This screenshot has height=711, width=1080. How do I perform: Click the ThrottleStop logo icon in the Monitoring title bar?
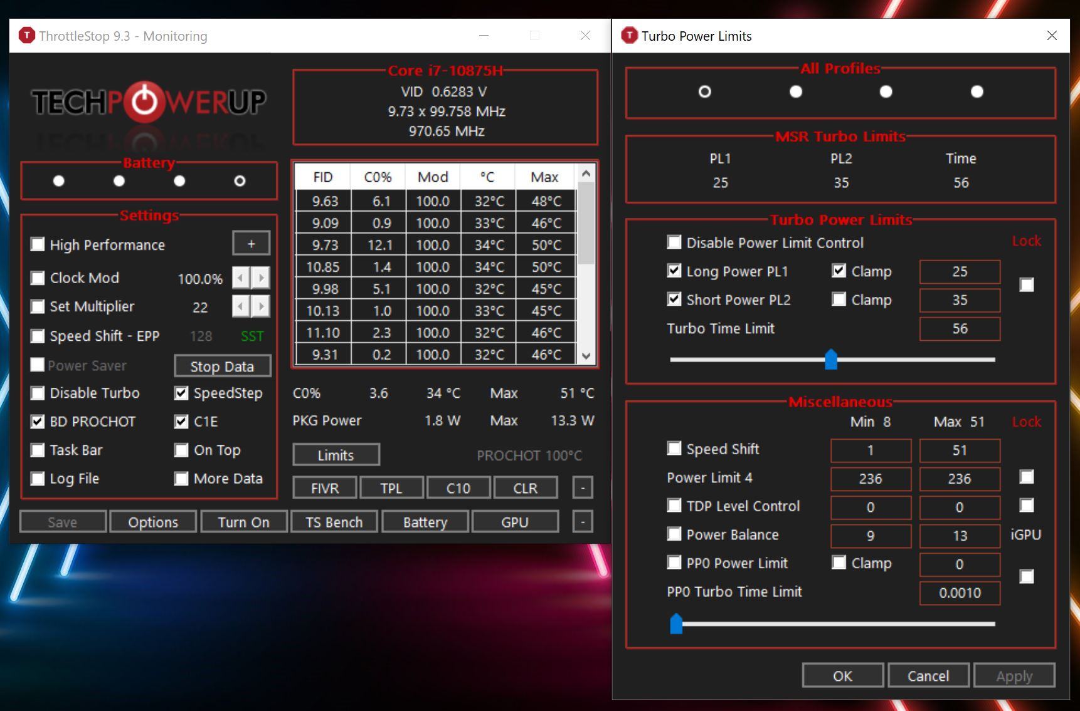coord(26,36)
